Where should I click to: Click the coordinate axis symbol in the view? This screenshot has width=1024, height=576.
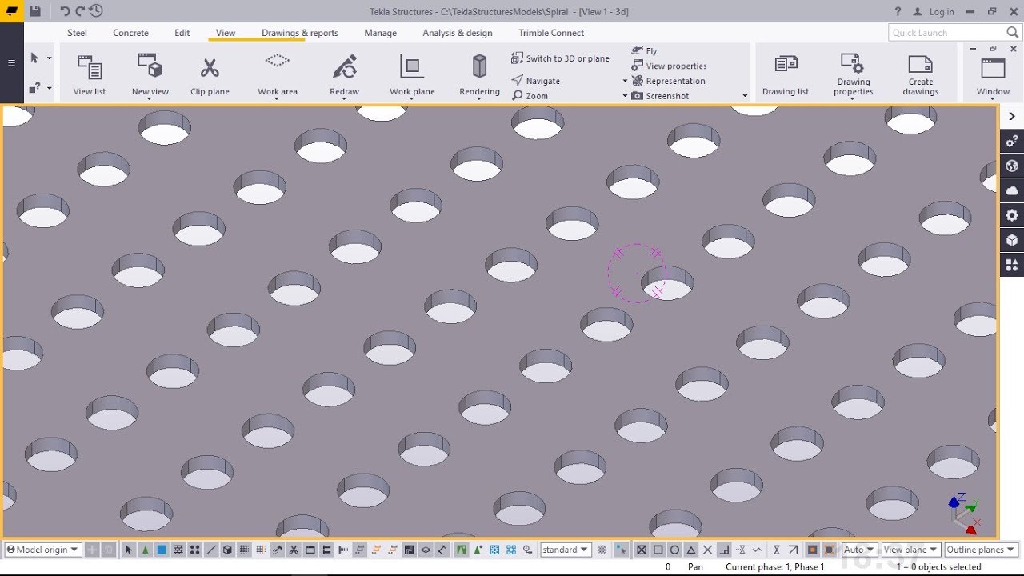964,513
